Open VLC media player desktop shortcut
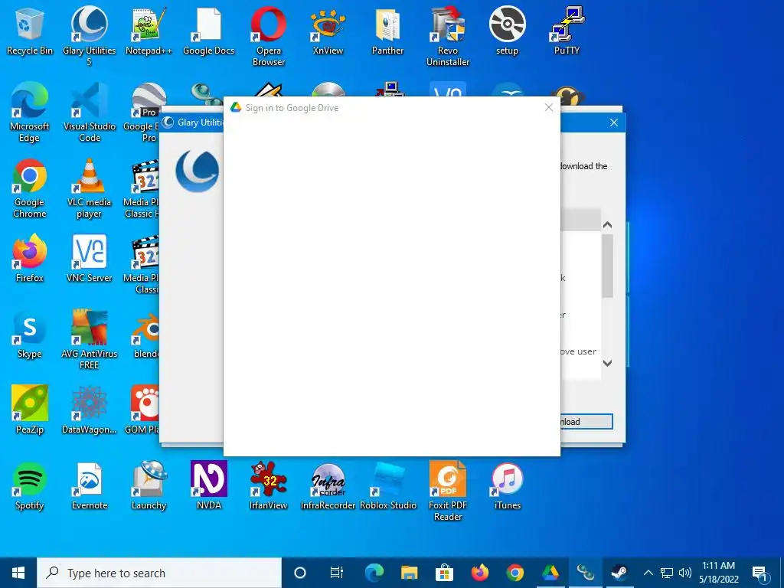The image size is (784, 588). (89, 188)
